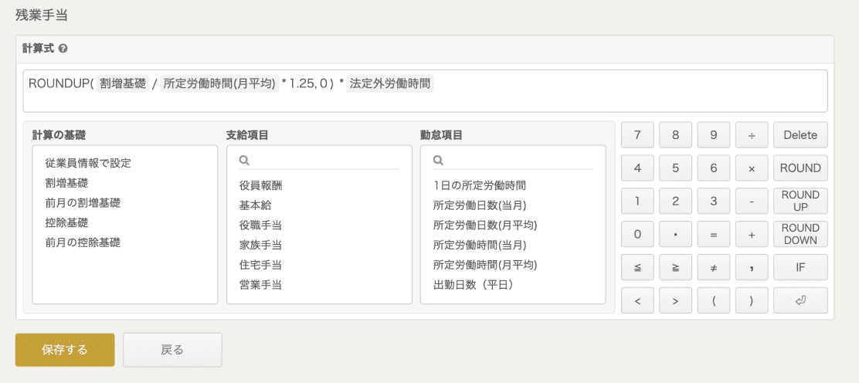The height and width of the screenshot is (383, 859).
Task: Select 割増基礎 token in the formula
Action: click(124, 84)
